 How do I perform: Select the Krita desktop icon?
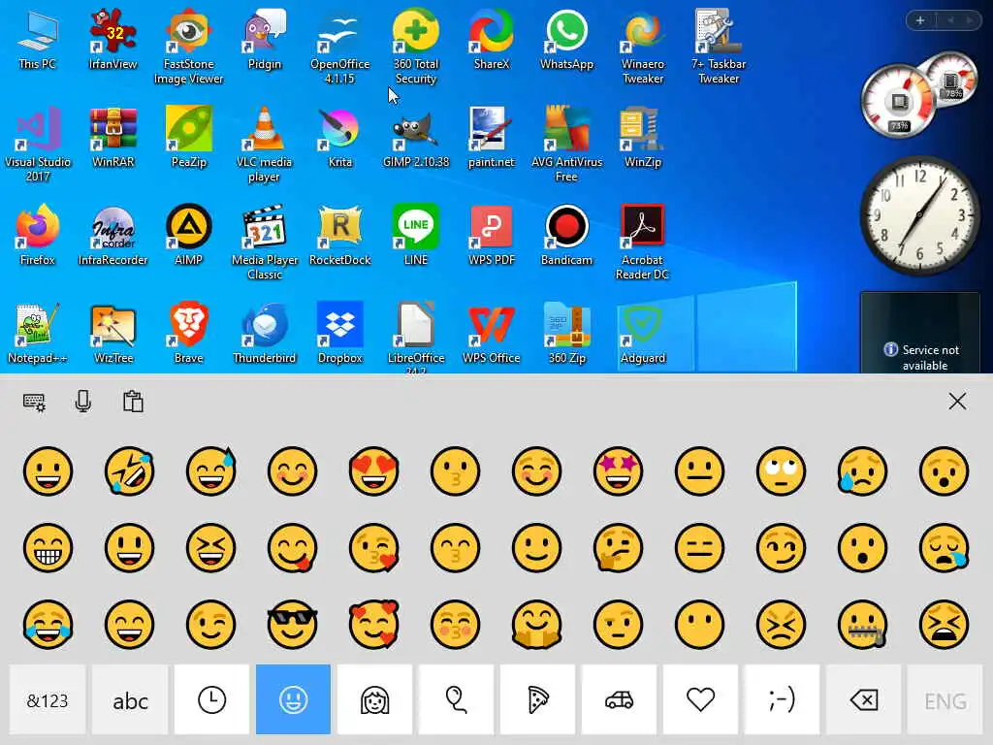(340, 138)
